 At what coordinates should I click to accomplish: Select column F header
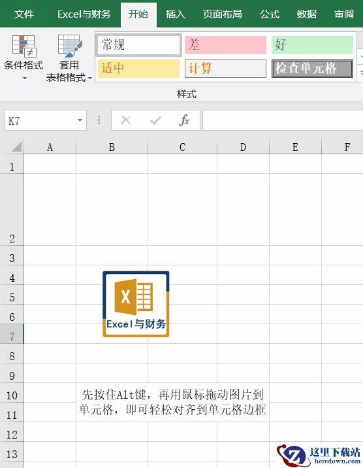(343, 147)
